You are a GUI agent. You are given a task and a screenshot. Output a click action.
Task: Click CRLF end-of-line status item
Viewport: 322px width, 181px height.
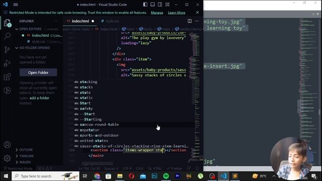(x=140, y=168)
